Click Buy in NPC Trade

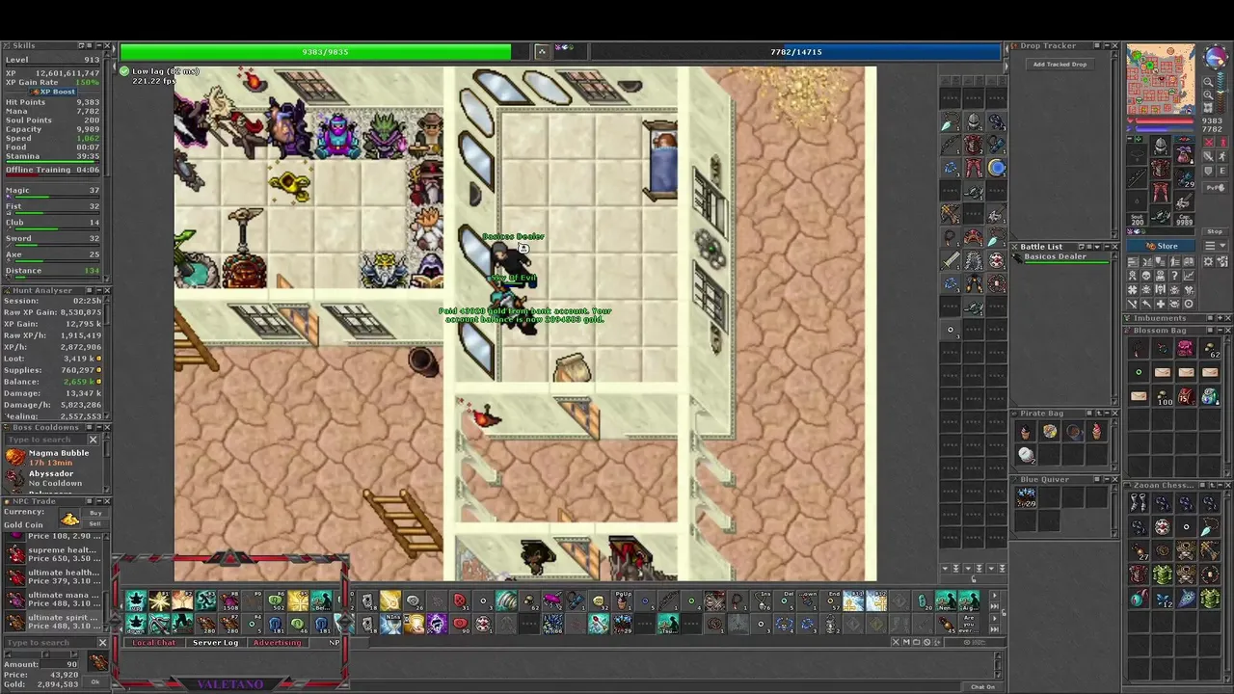95,513
